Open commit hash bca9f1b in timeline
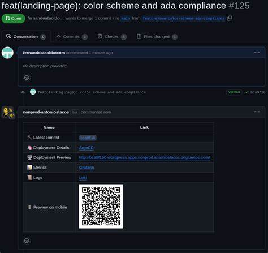 pos(258,92)
